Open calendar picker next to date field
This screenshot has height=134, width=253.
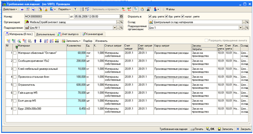tap(121, 16)
